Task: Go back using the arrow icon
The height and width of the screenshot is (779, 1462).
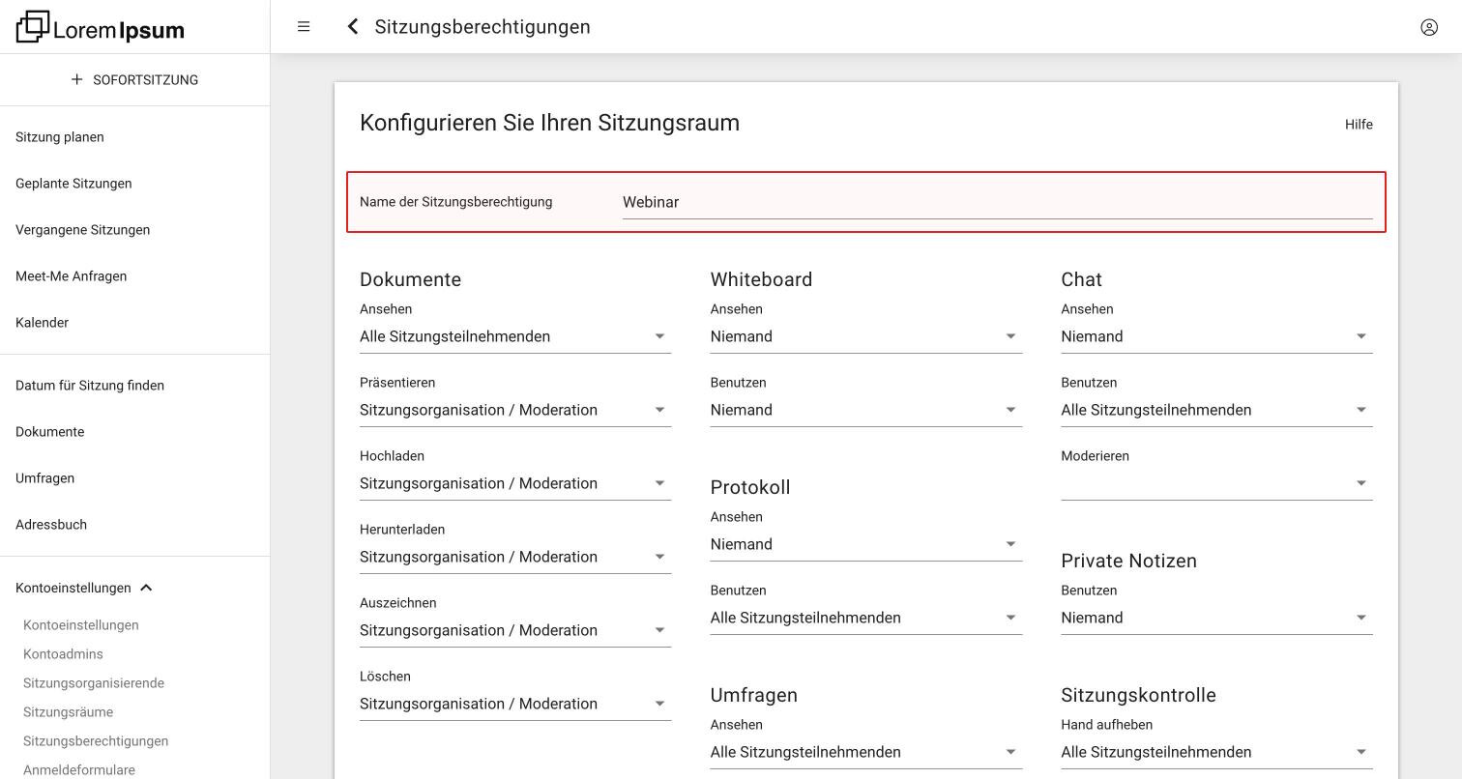Action: (353, 27)
